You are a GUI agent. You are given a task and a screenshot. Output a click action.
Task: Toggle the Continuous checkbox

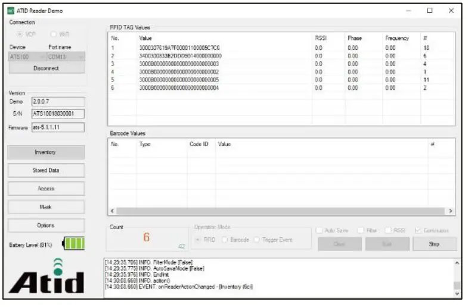[418, 231]
